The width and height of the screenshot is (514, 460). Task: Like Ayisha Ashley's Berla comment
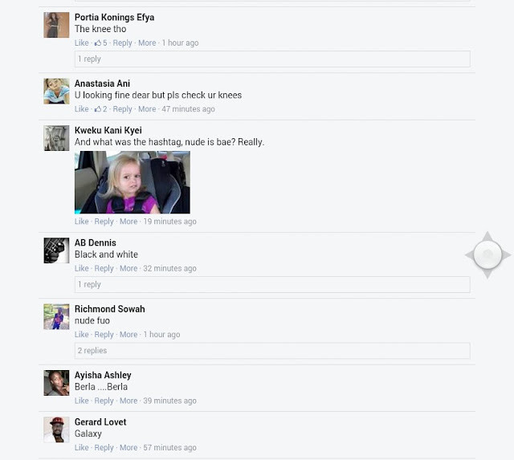click(81, 401)
